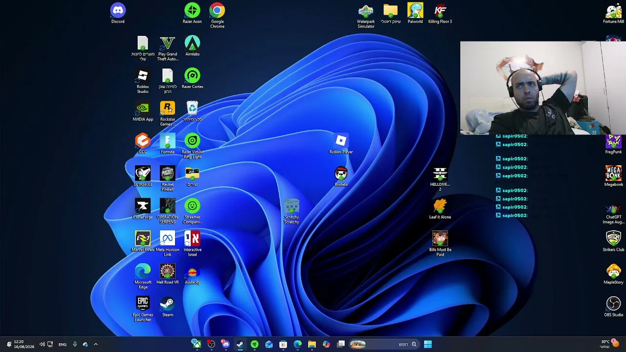Image resolution: width=626 pixels, height=352 pixels.
Task: Select the Palworld desktop icon
Action: (x=415, y=14)
